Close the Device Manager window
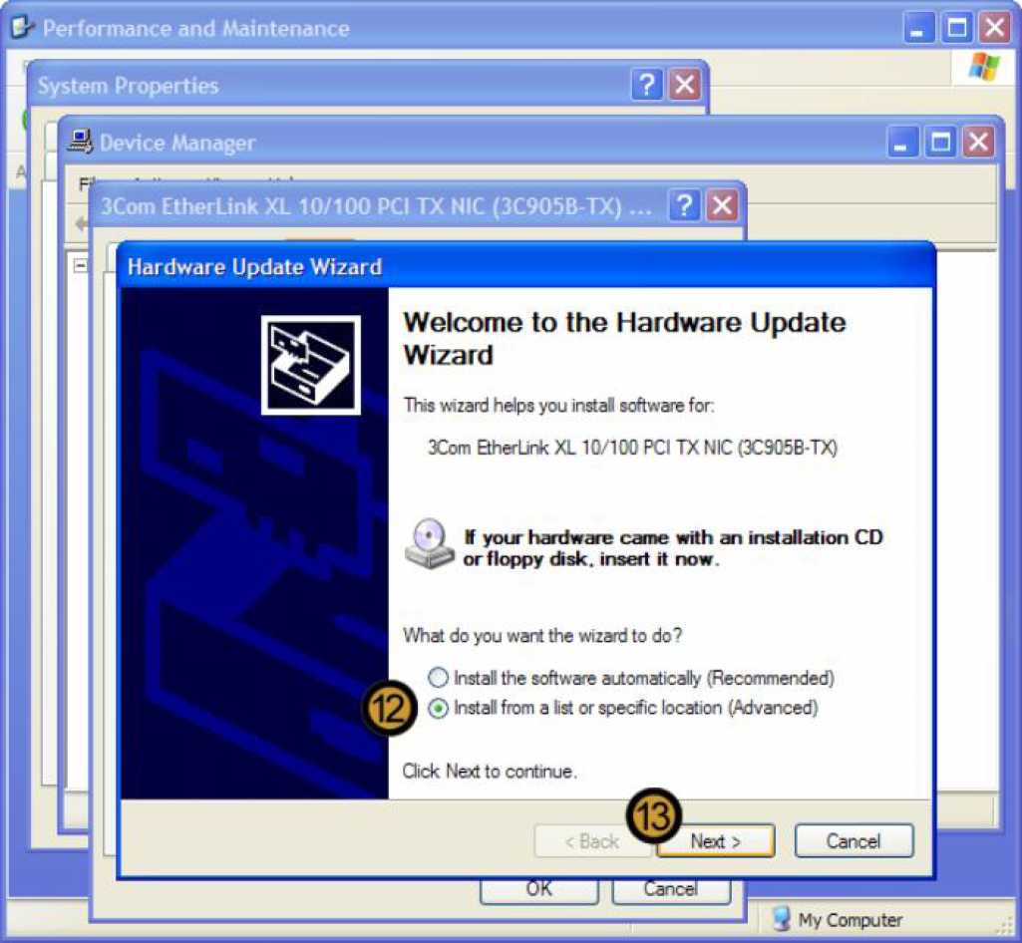The height and width of the screenshot is (943, 1022). (979, 143)
